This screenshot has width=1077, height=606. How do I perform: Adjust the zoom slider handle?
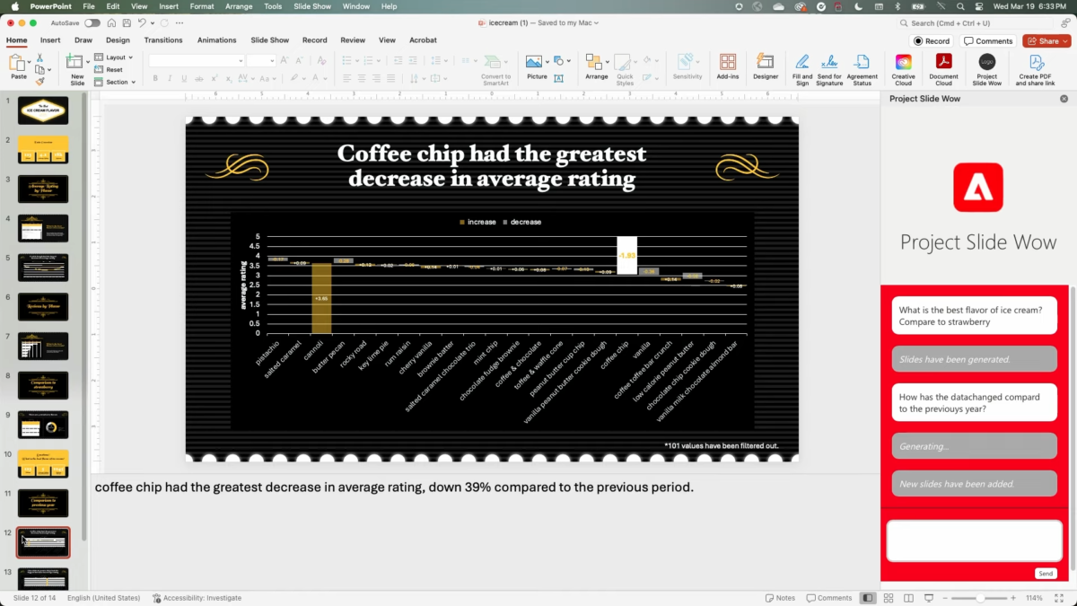[980, 598]
